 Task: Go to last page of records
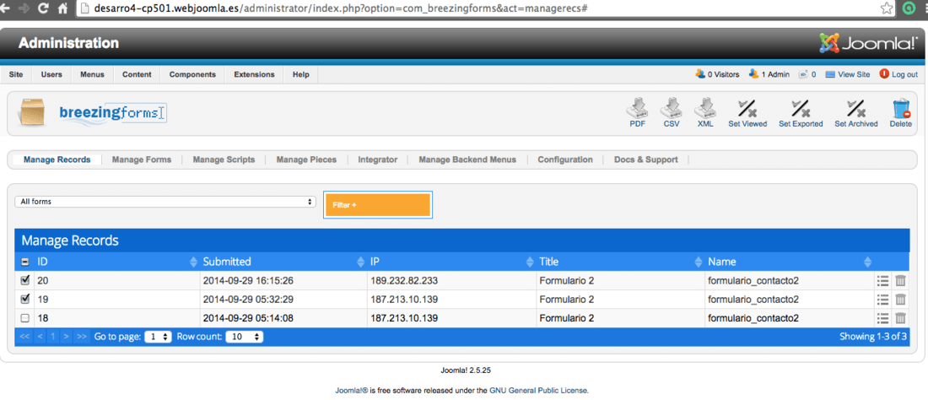coord(83,337)
